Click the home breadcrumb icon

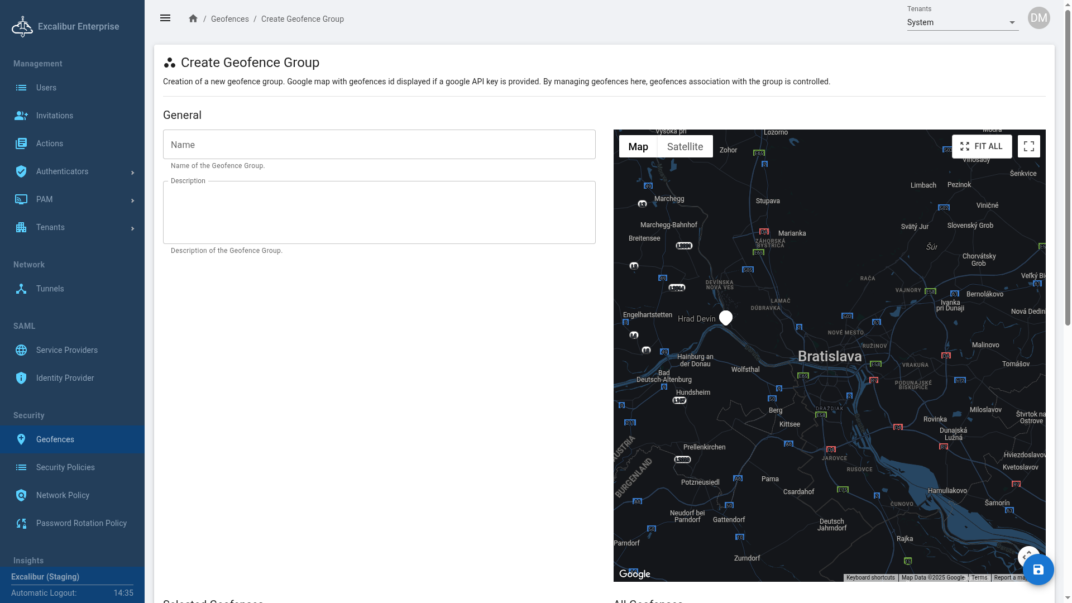click(x=193, y=18)
